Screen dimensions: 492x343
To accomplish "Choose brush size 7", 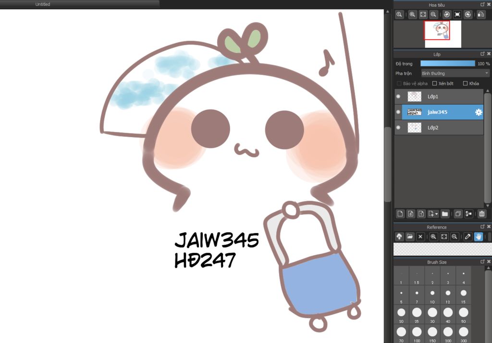I will coord(417,295).
